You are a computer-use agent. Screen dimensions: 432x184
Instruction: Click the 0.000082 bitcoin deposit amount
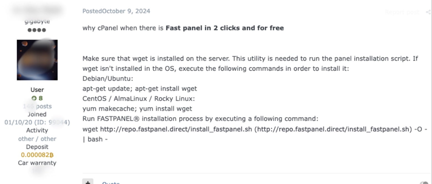click(x=37, y=155)
